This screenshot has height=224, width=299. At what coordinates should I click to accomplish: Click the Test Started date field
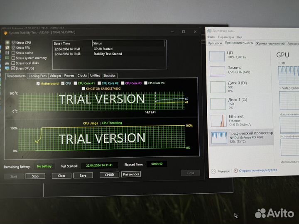tap(99, 166)
